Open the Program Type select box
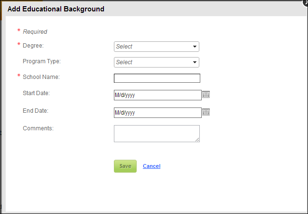 [x=157, y=62]
